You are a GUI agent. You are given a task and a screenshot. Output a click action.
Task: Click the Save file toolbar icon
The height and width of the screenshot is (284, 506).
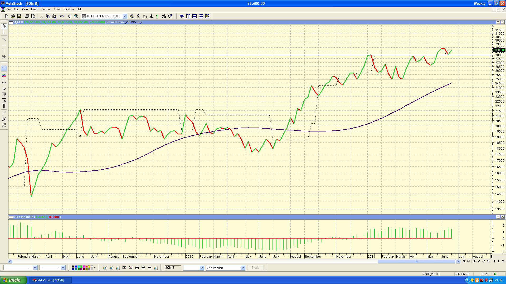(19, 16)
